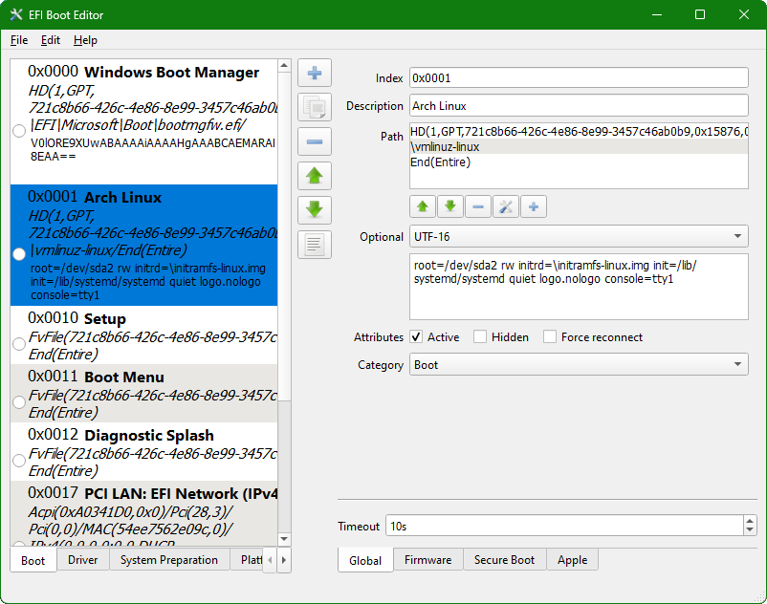This screenshot has height=604, width=767.
Task: Click the EFI Boot Editor app icon in title bar
Action: tap(16, 14)
